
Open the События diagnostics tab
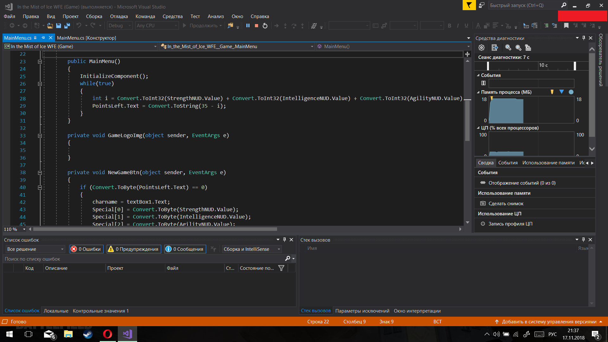508,162
